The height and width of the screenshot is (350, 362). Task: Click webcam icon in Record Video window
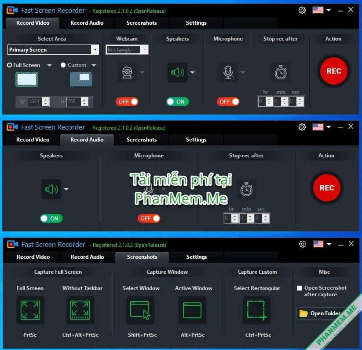coord(128,72)
